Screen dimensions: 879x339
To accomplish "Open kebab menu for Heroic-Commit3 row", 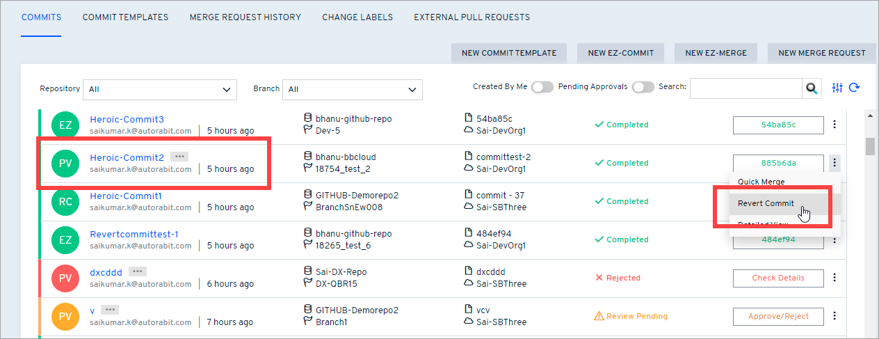I will click(x=834, y=125).
